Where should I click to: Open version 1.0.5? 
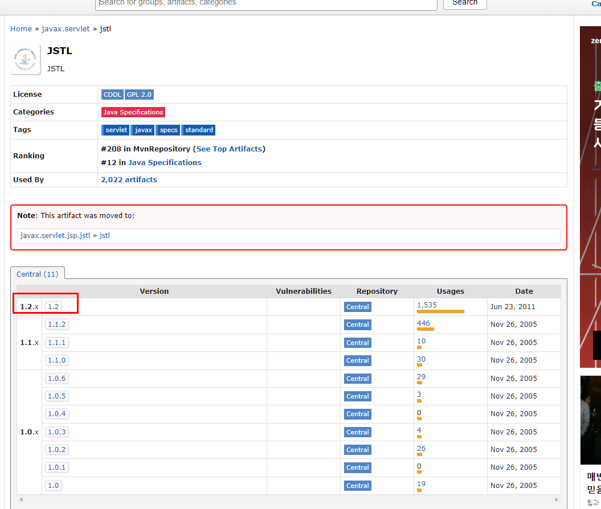pyautogui.click(x=57, y=396)
